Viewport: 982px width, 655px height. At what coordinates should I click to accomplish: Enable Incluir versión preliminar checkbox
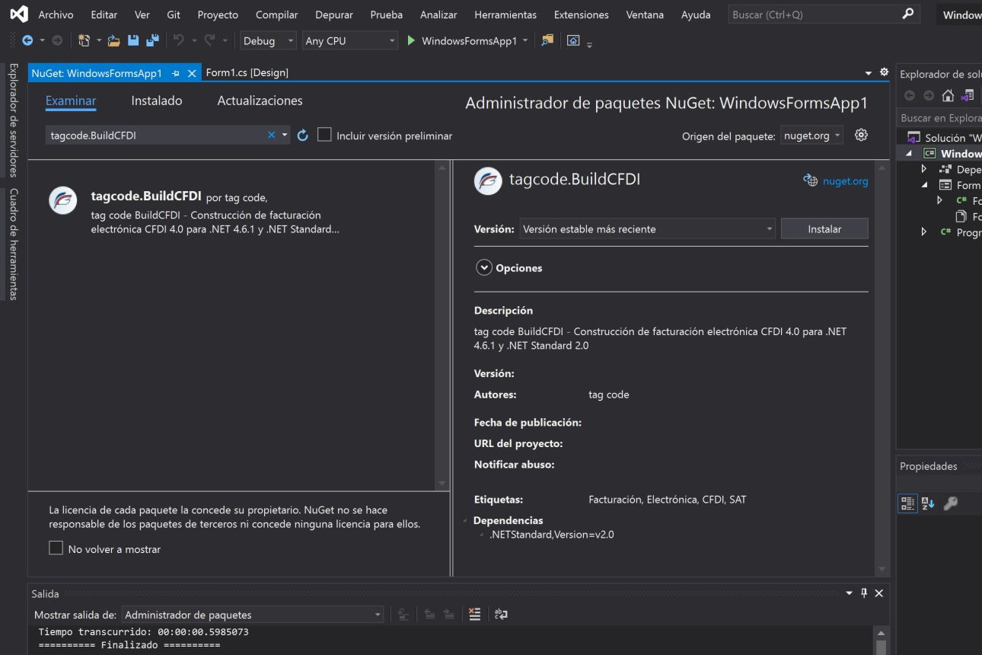click(x=324, y=135)
